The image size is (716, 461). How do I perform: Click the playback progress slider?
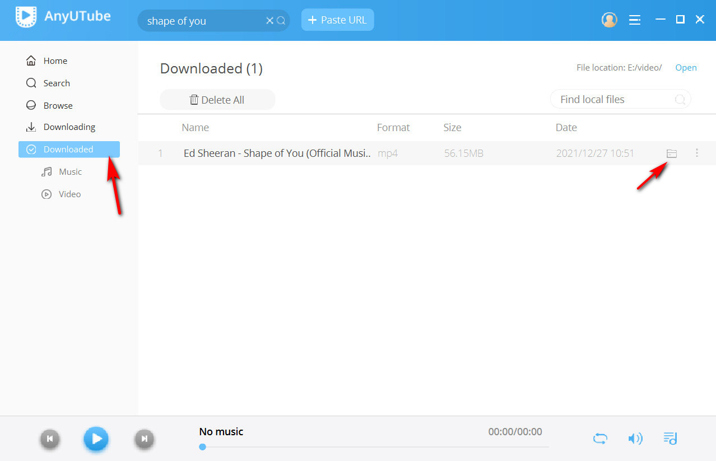374,447
